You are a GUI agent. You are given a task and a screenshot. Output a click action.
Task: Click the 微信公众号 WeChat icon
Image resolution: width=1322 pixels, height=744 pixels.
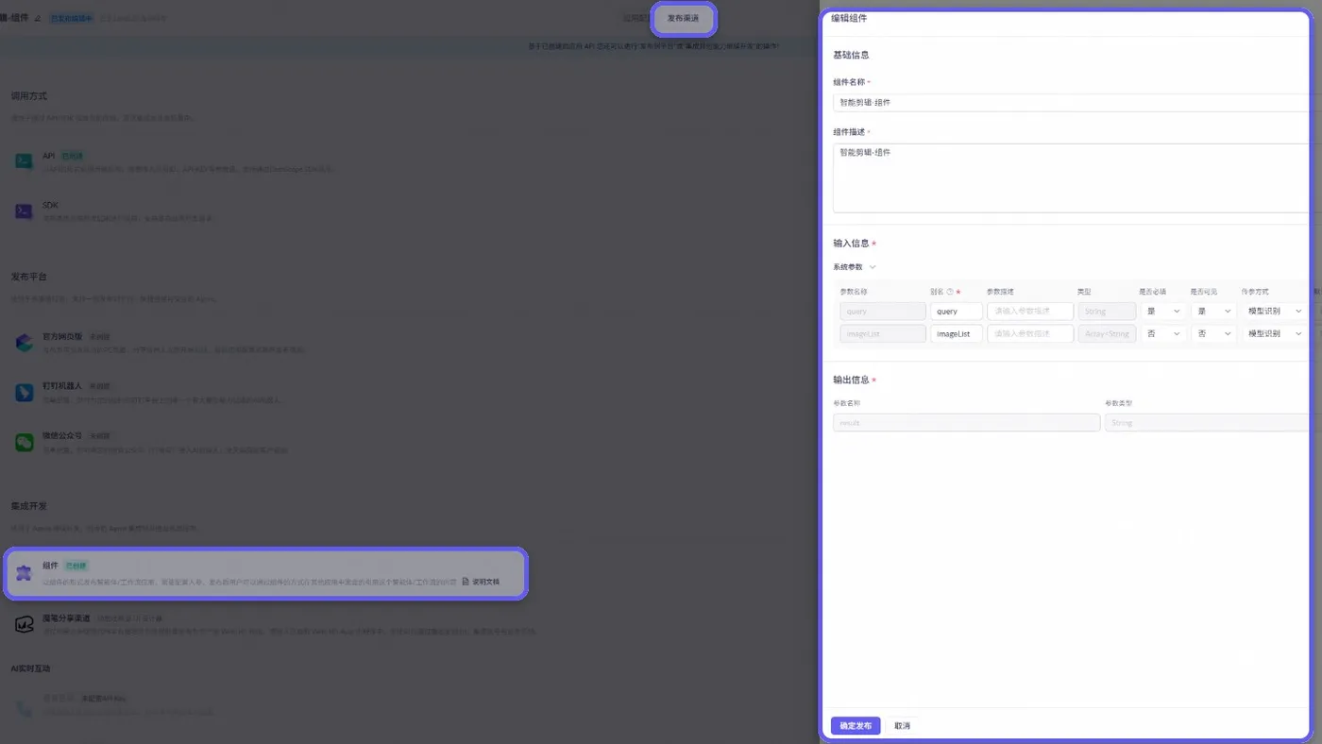(24, 442)
